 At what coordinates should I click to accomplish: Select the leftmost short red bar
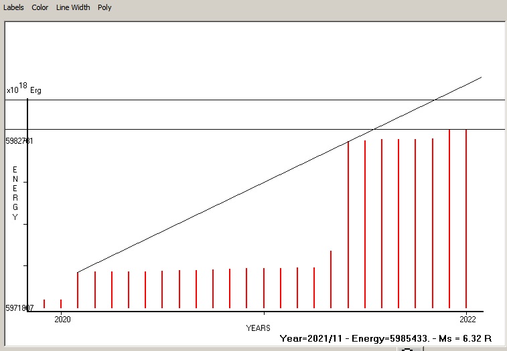pyautogui.click(x=44, y=304)
